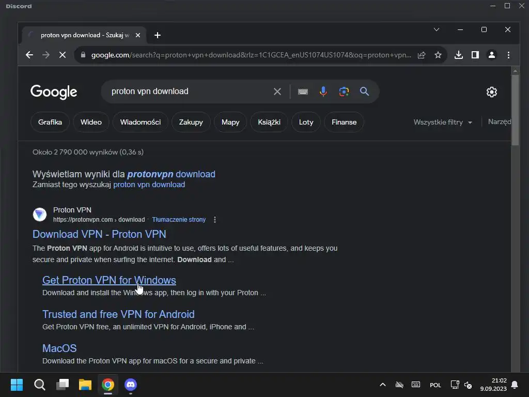Clear the Google search box

277,91
